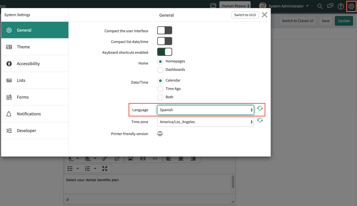The height and width of the screenshot is (206, 357).
Task: Open the Language dropdown showing Spanish
Action: tap(205, 110)
